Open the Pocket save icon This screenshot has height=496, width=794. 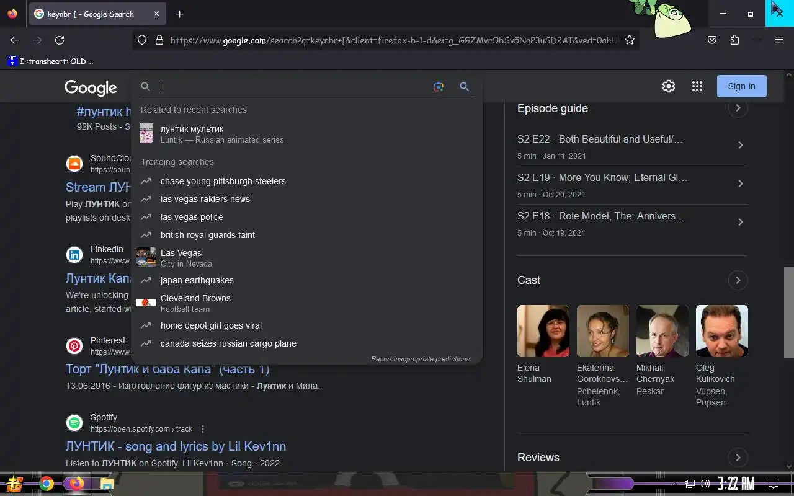click(712, 40)
